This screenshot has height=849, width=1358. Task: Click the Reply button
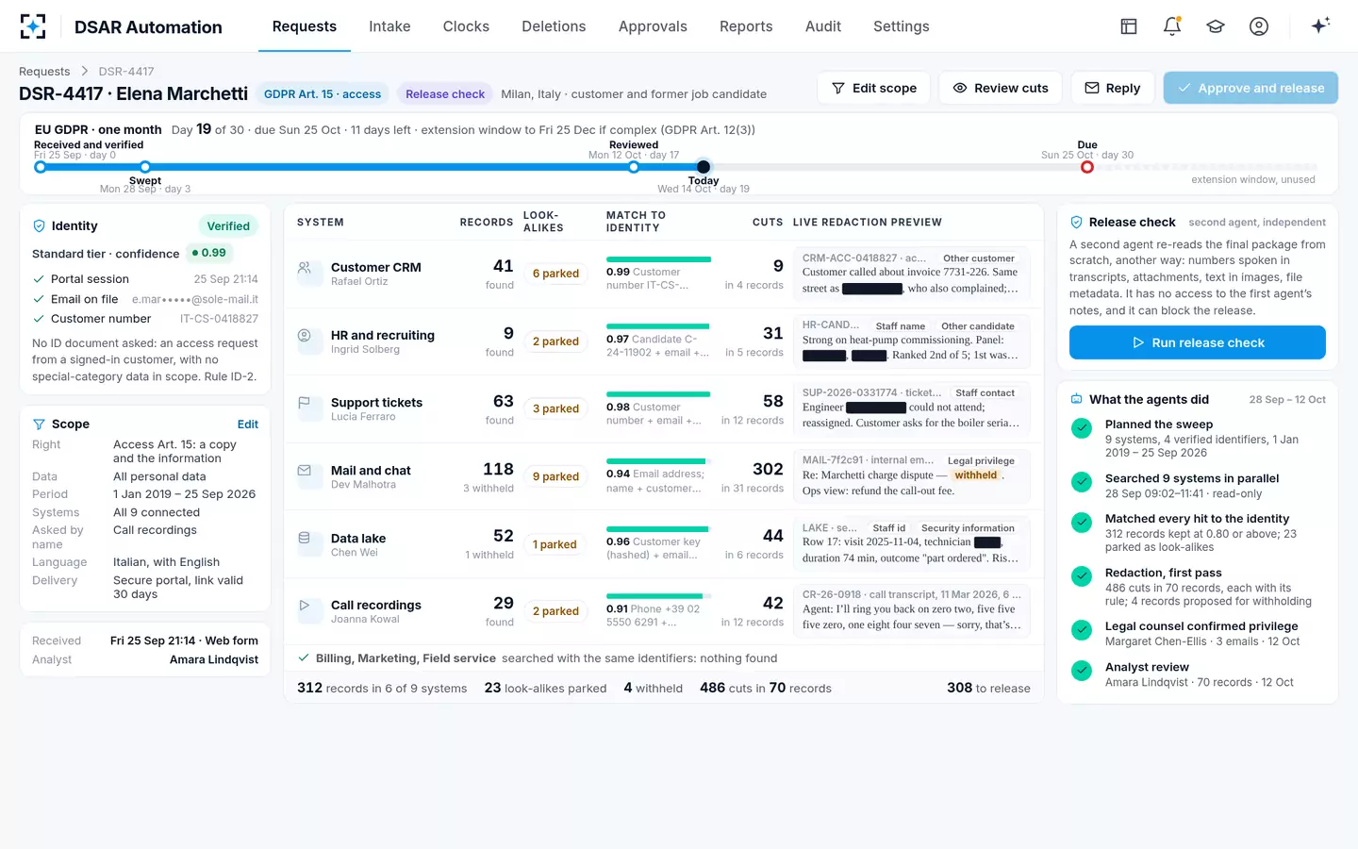[x=1113, y=88]
